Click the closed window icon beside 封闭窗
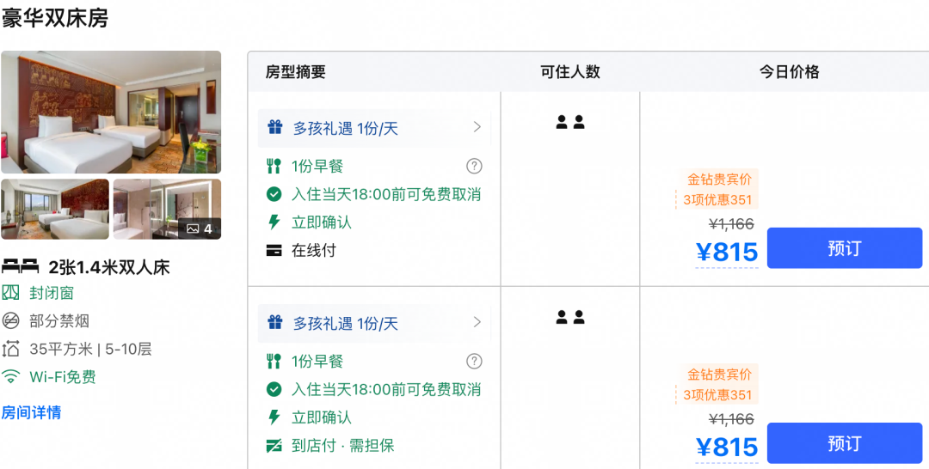Image resolution: width=929 pixels, height=469 pixels. coord(10,292)
